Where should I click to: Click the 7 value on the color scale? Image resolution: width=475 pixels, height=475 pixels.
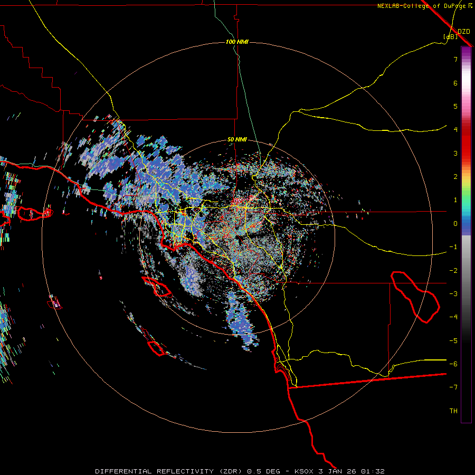(x=455, y=59)
